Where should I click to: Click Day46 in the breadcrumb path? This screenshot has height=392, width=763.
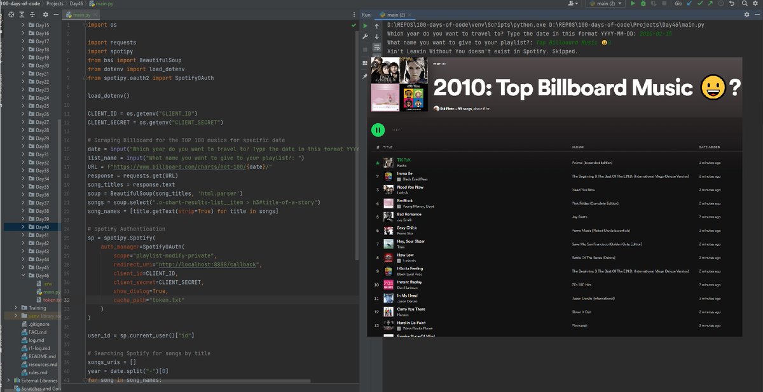click(x=77, y=4)
